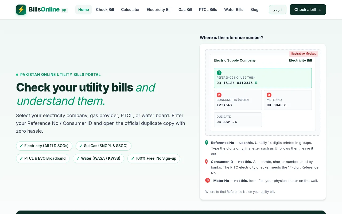This screenshot has width=342, height=214.
Task: Visit the Blog link in the header
Action: coord(254,10)
